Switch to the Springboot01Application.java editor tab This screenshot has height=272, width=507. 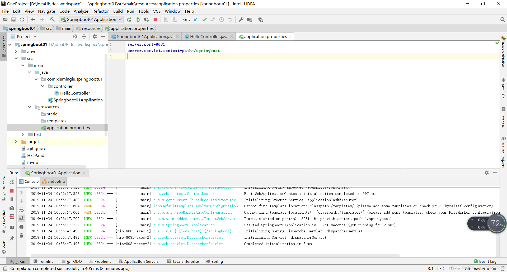pyautogui.click(x=145, y=36)
